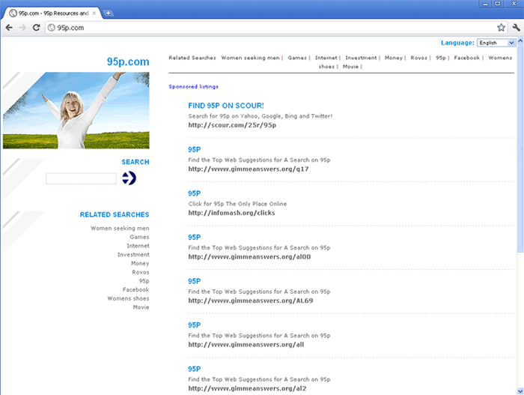The image size is (524, 395).
Task: Click Facebook in the related searches sidebar
Action: coord(135,289)
